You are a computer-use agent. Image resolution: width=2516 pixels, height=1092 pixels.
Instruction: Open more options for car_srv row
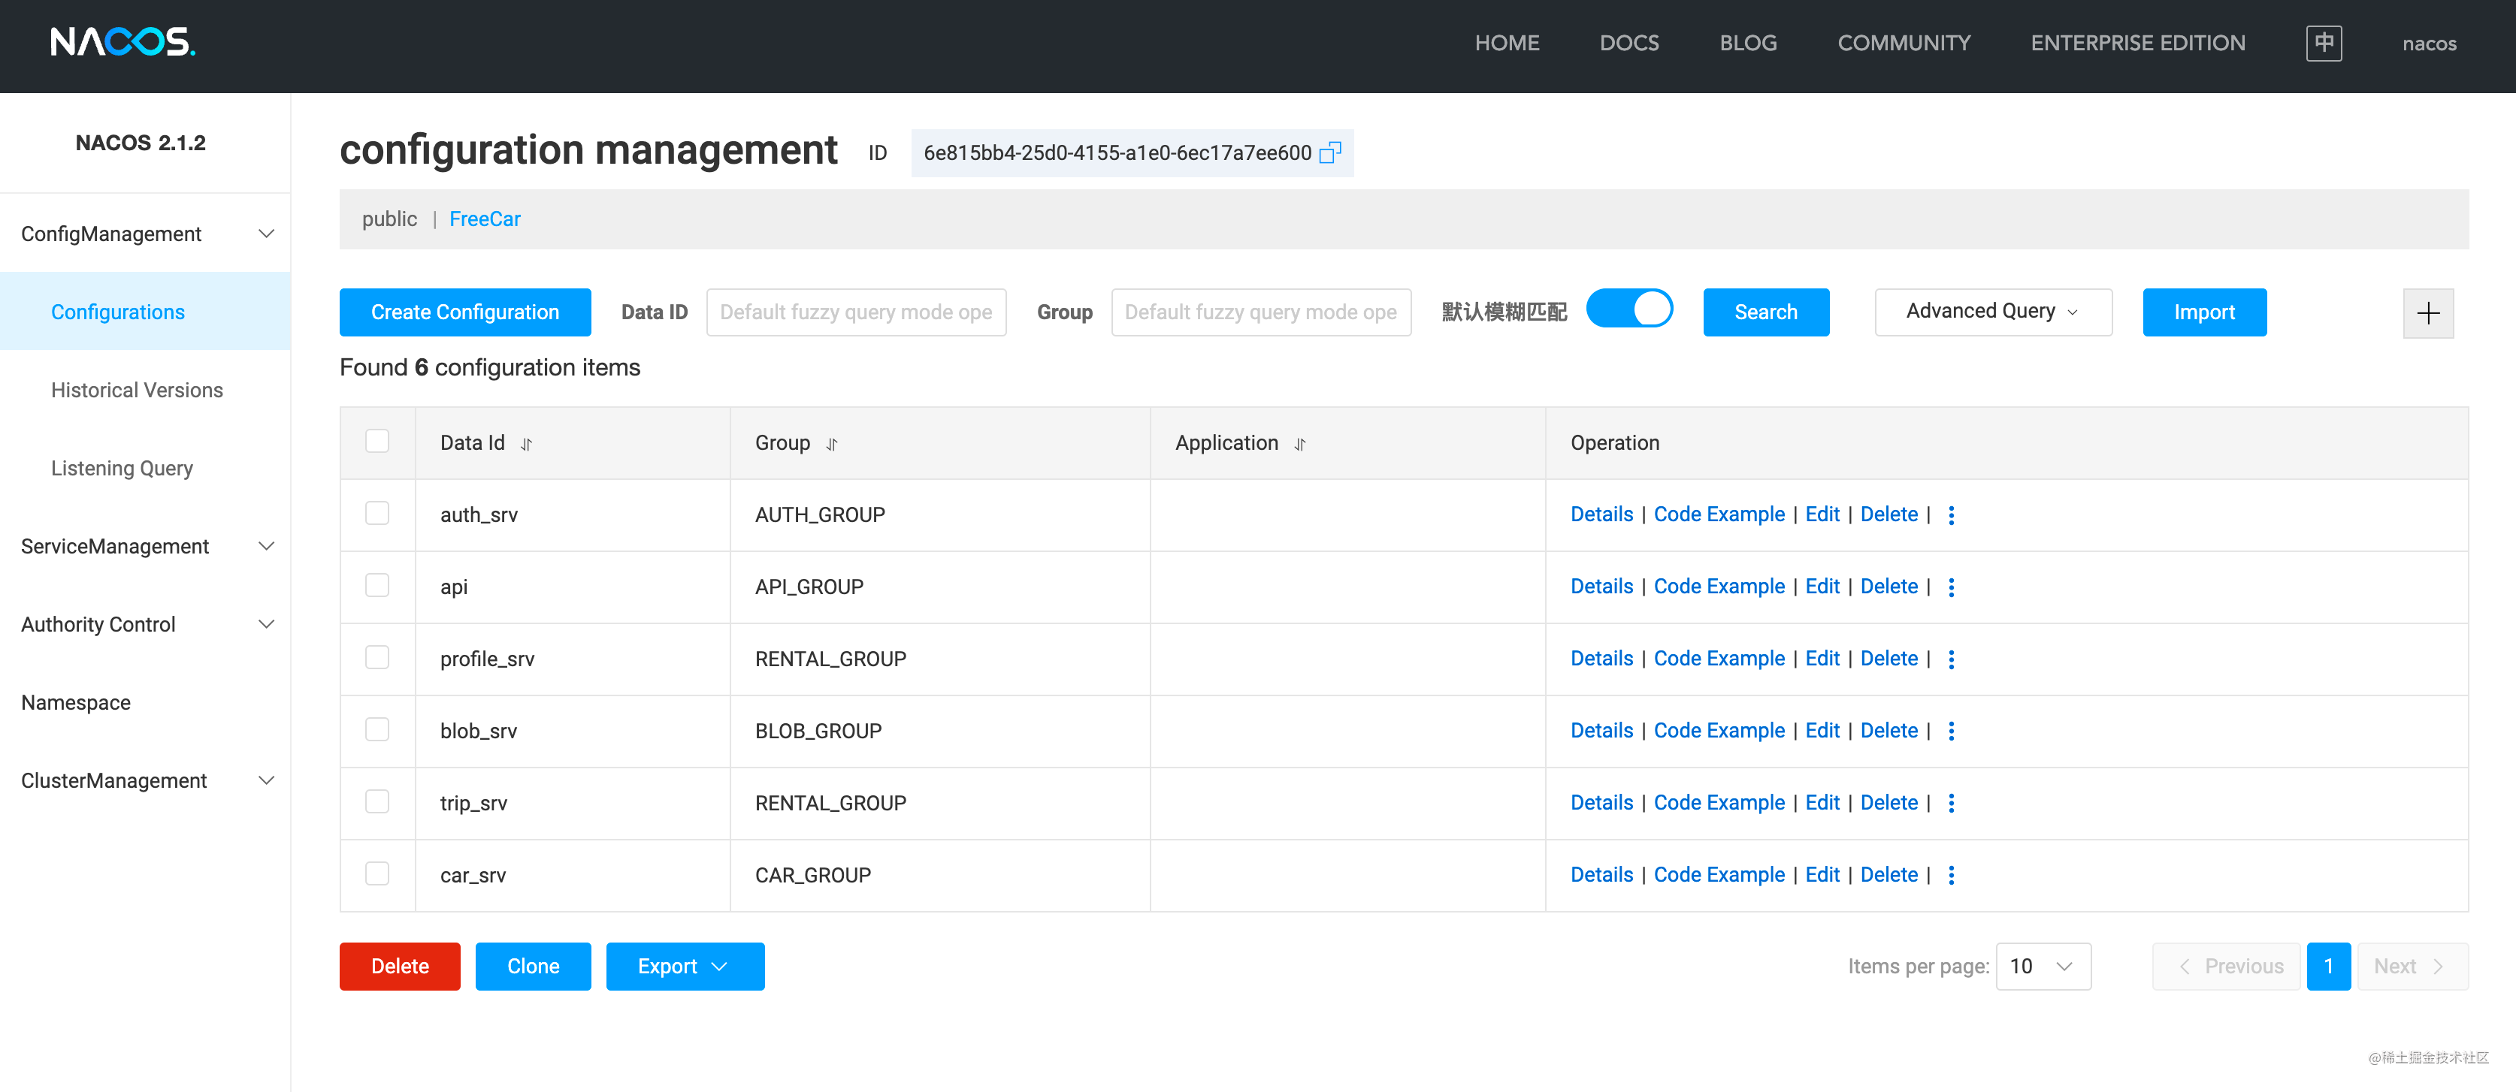pyautogui.click(x=1950, y=876)
